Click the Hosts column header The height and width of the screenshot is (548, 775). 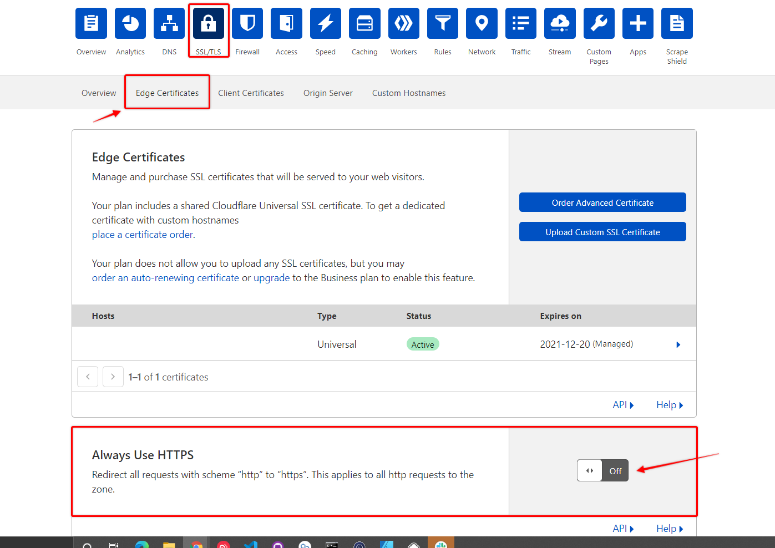click(x=103, y=316)
